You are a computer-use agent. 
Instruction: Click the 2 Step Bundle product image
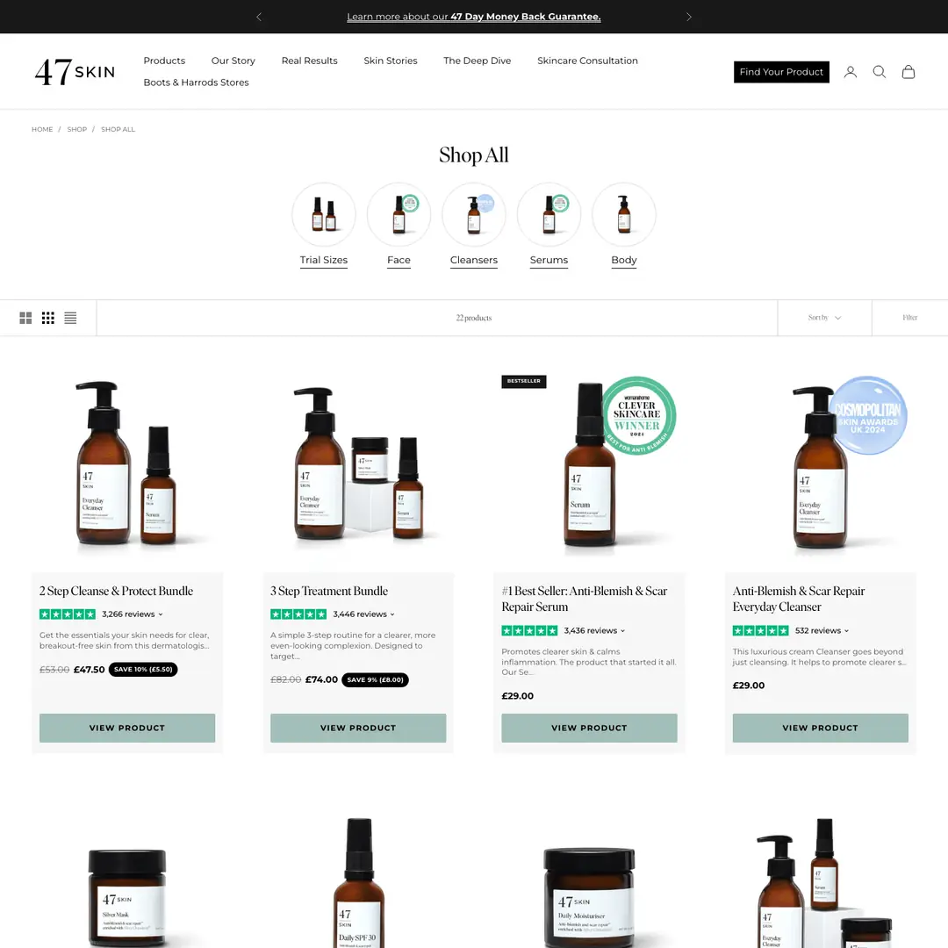point(127,464)
